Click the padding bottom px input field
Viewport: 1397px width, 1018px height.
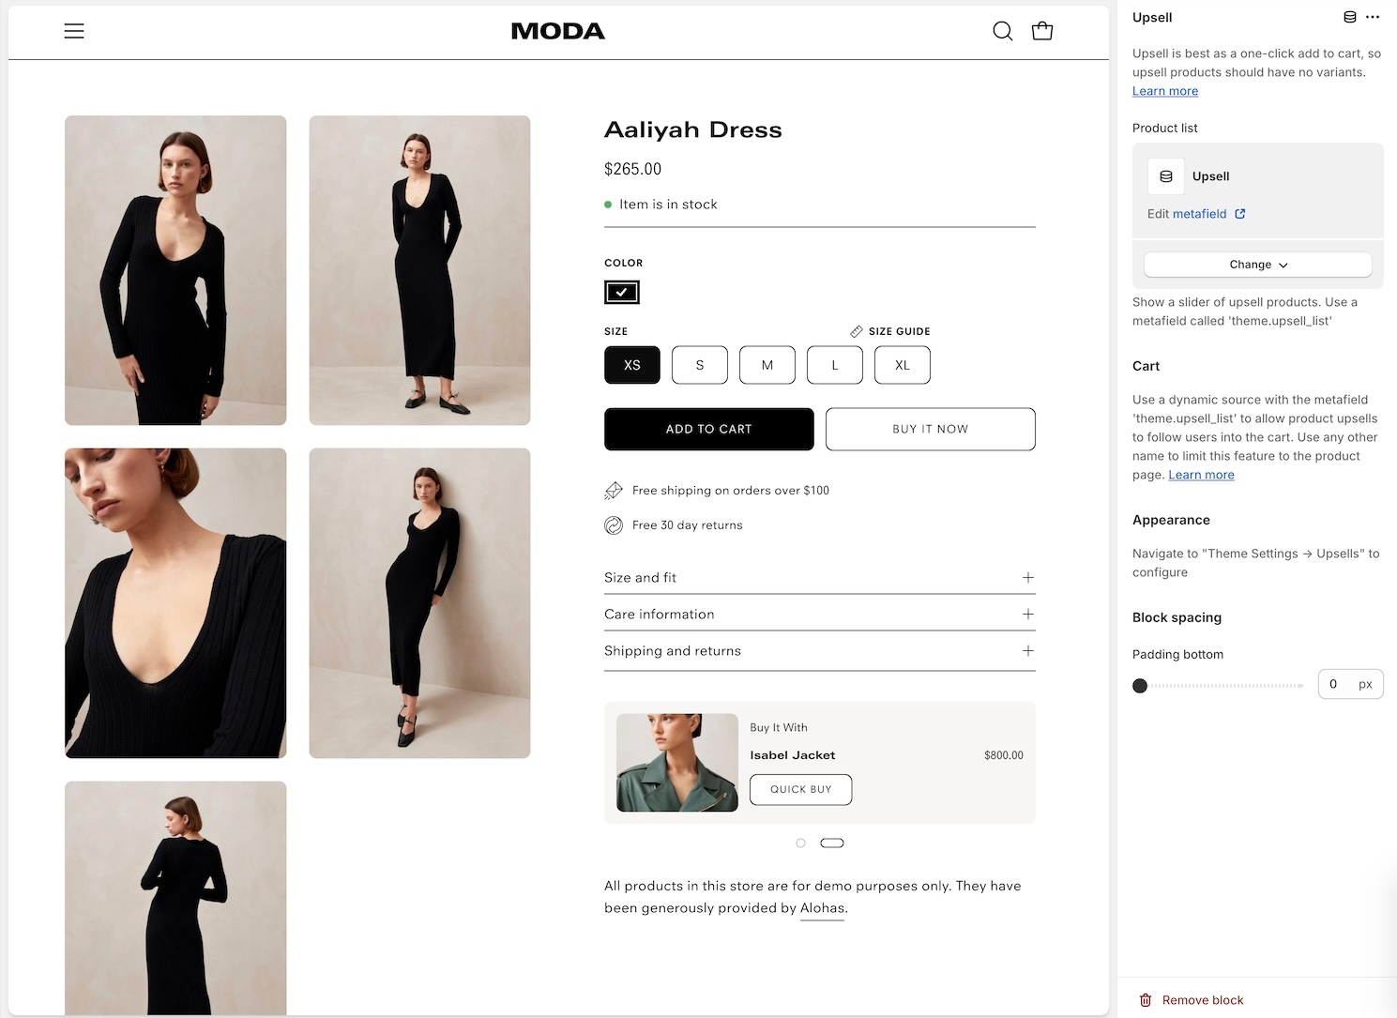click(1336, 684)
